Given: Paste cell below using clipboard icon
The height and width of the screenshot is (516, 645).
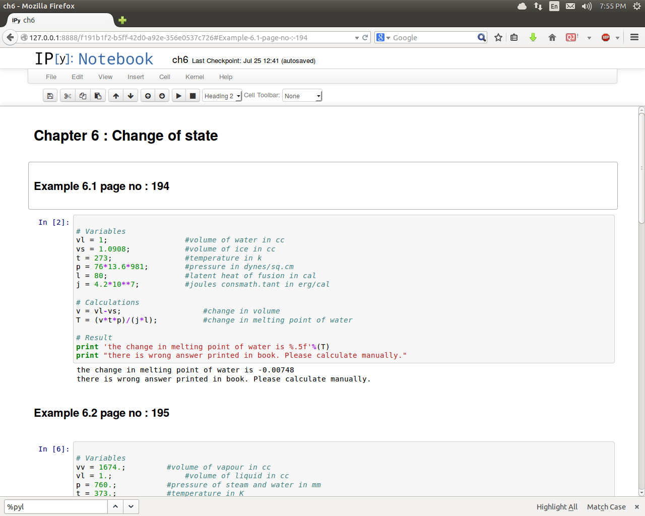Looking at the screenshot, I should coord(98,96).
